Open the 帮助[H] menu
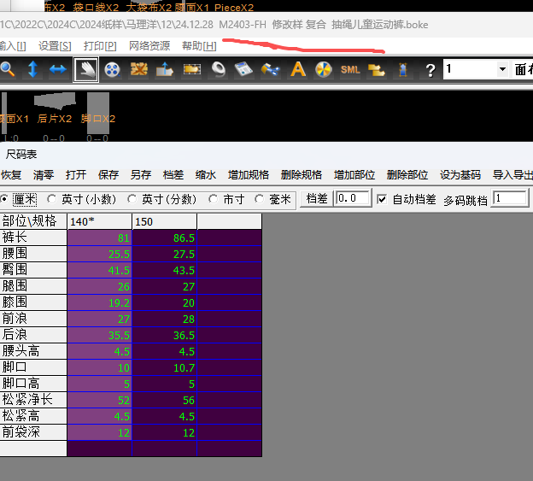 [198, 45]
